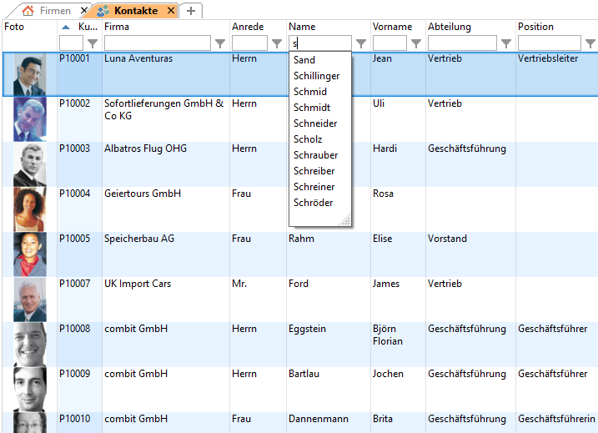The height and width of the screenshot is (433, 598).
Task: Click the Name column filter funnel icon
Action: point(361,43)
